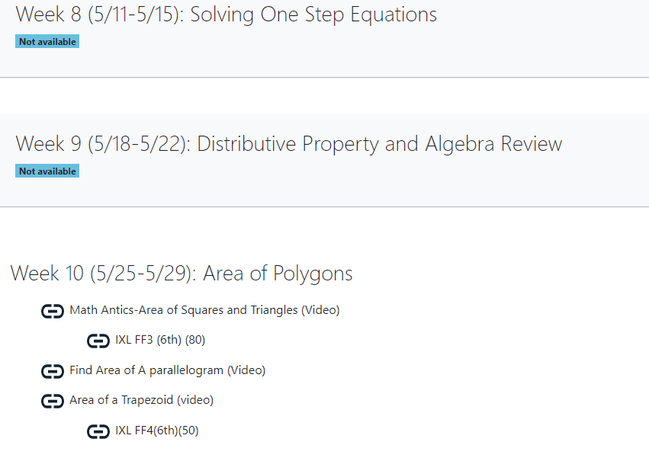Click blank white space above Week 10 heading

click(x=325, y=234)
